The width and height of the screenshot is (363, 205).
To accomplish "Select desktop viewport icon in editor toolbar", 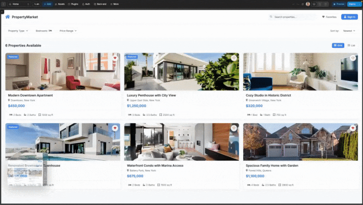I will click(x=314, y=4).
